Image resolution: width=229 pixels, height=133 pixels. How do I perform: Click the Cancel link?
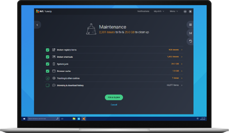pos(114,105)
